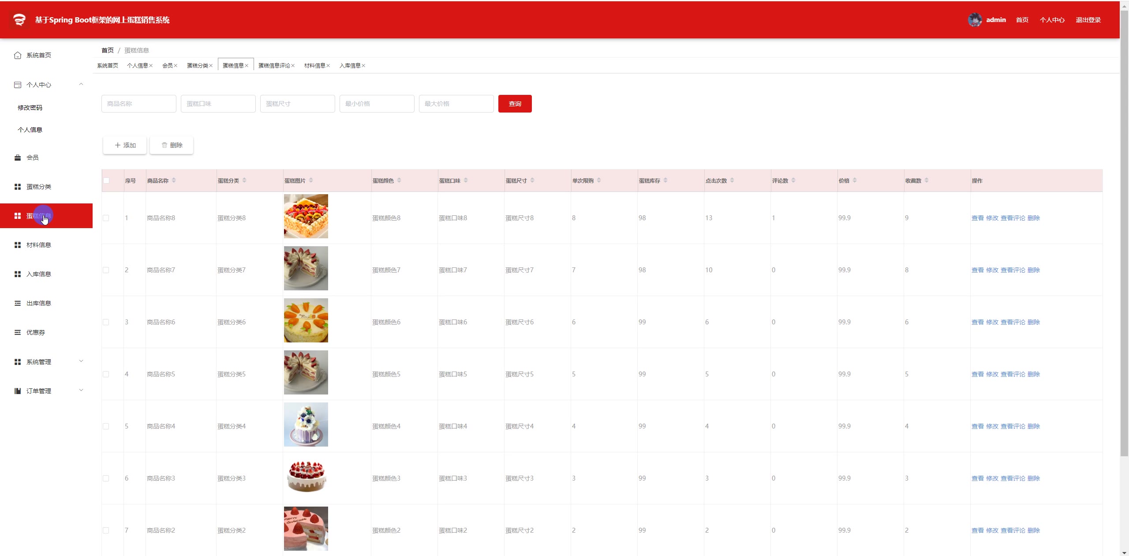Click the lines icon beside 优惠券
The width and height of the screenshot is (1129, 556).
pos(18,332)
